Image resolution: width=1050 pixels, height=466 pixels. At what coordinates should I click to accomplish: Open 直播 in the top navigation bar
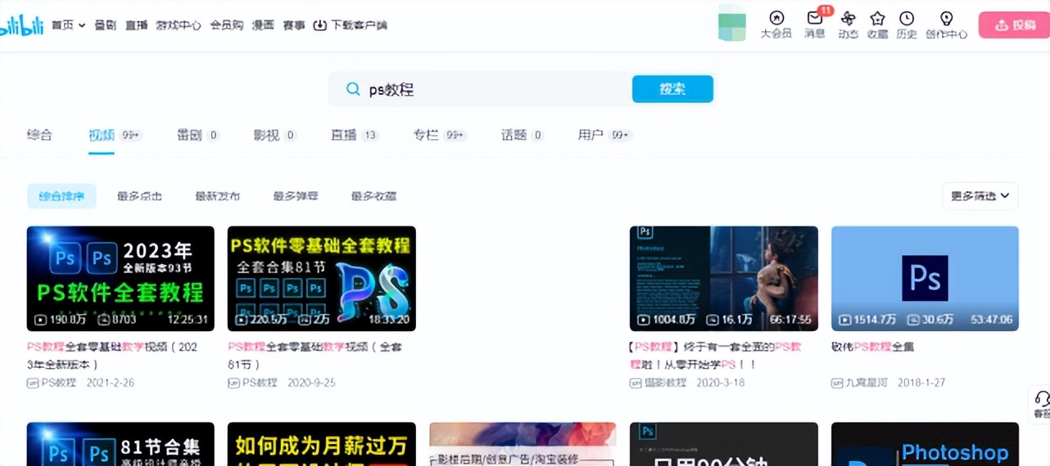click(137, 25)
